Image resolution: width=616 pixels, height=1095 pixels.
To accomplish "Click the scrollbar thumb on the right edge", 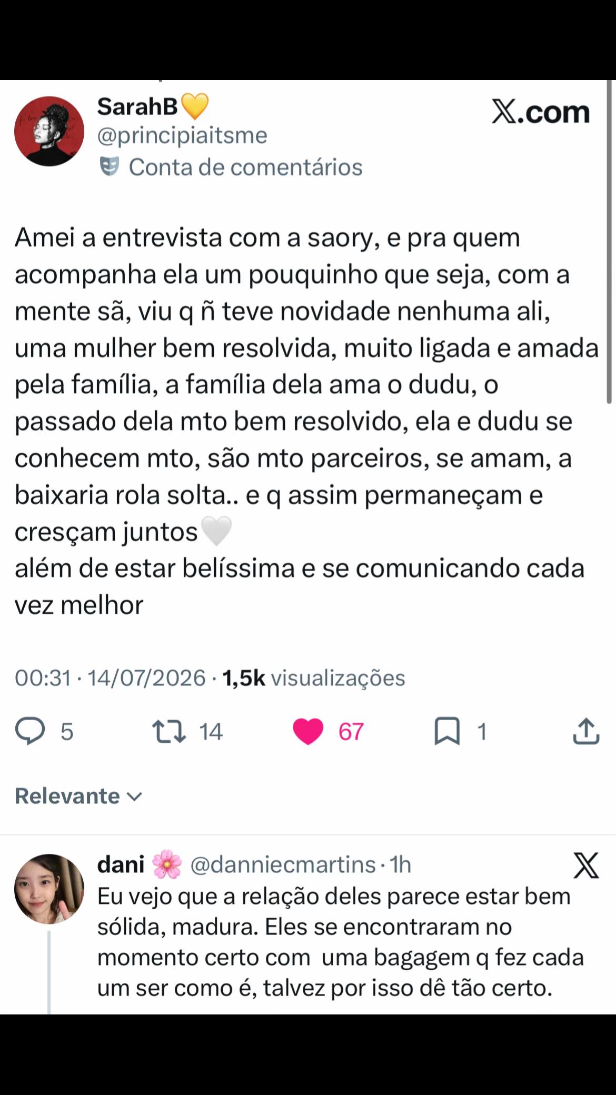I will [x=609, y=242].
